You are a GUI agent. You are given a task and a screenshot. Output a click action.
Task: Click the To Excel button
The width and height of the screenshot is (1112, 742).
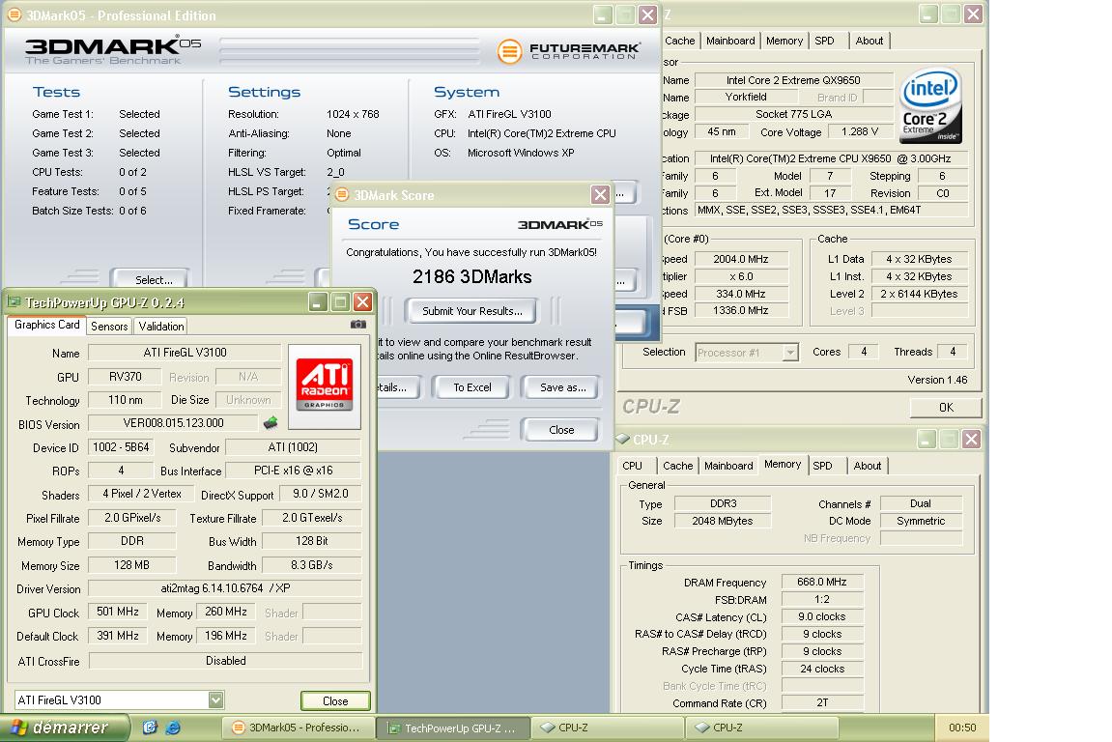(x=471, y=387)
